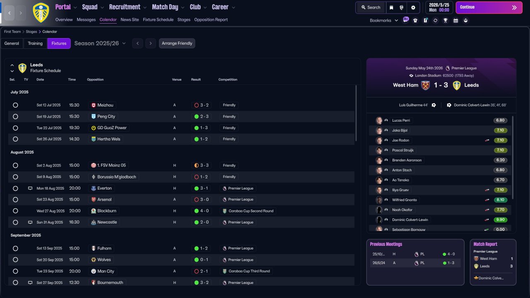This screenshot has height=298, width=530.
Task: Open the bookmark icon beside Search
Action: [392, 7]
